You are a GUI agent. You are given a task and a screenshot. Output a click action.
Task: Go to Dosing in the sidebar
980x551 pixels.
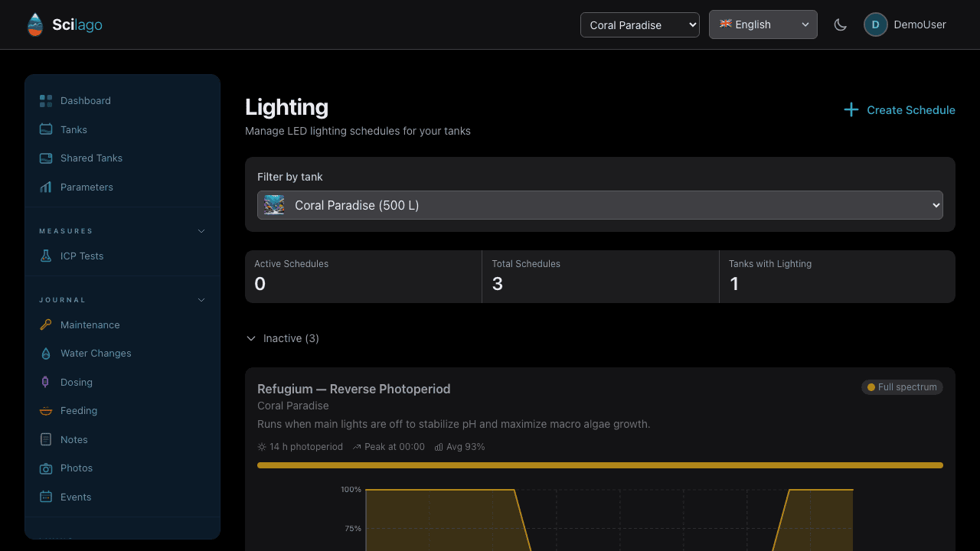pos(122,382)
